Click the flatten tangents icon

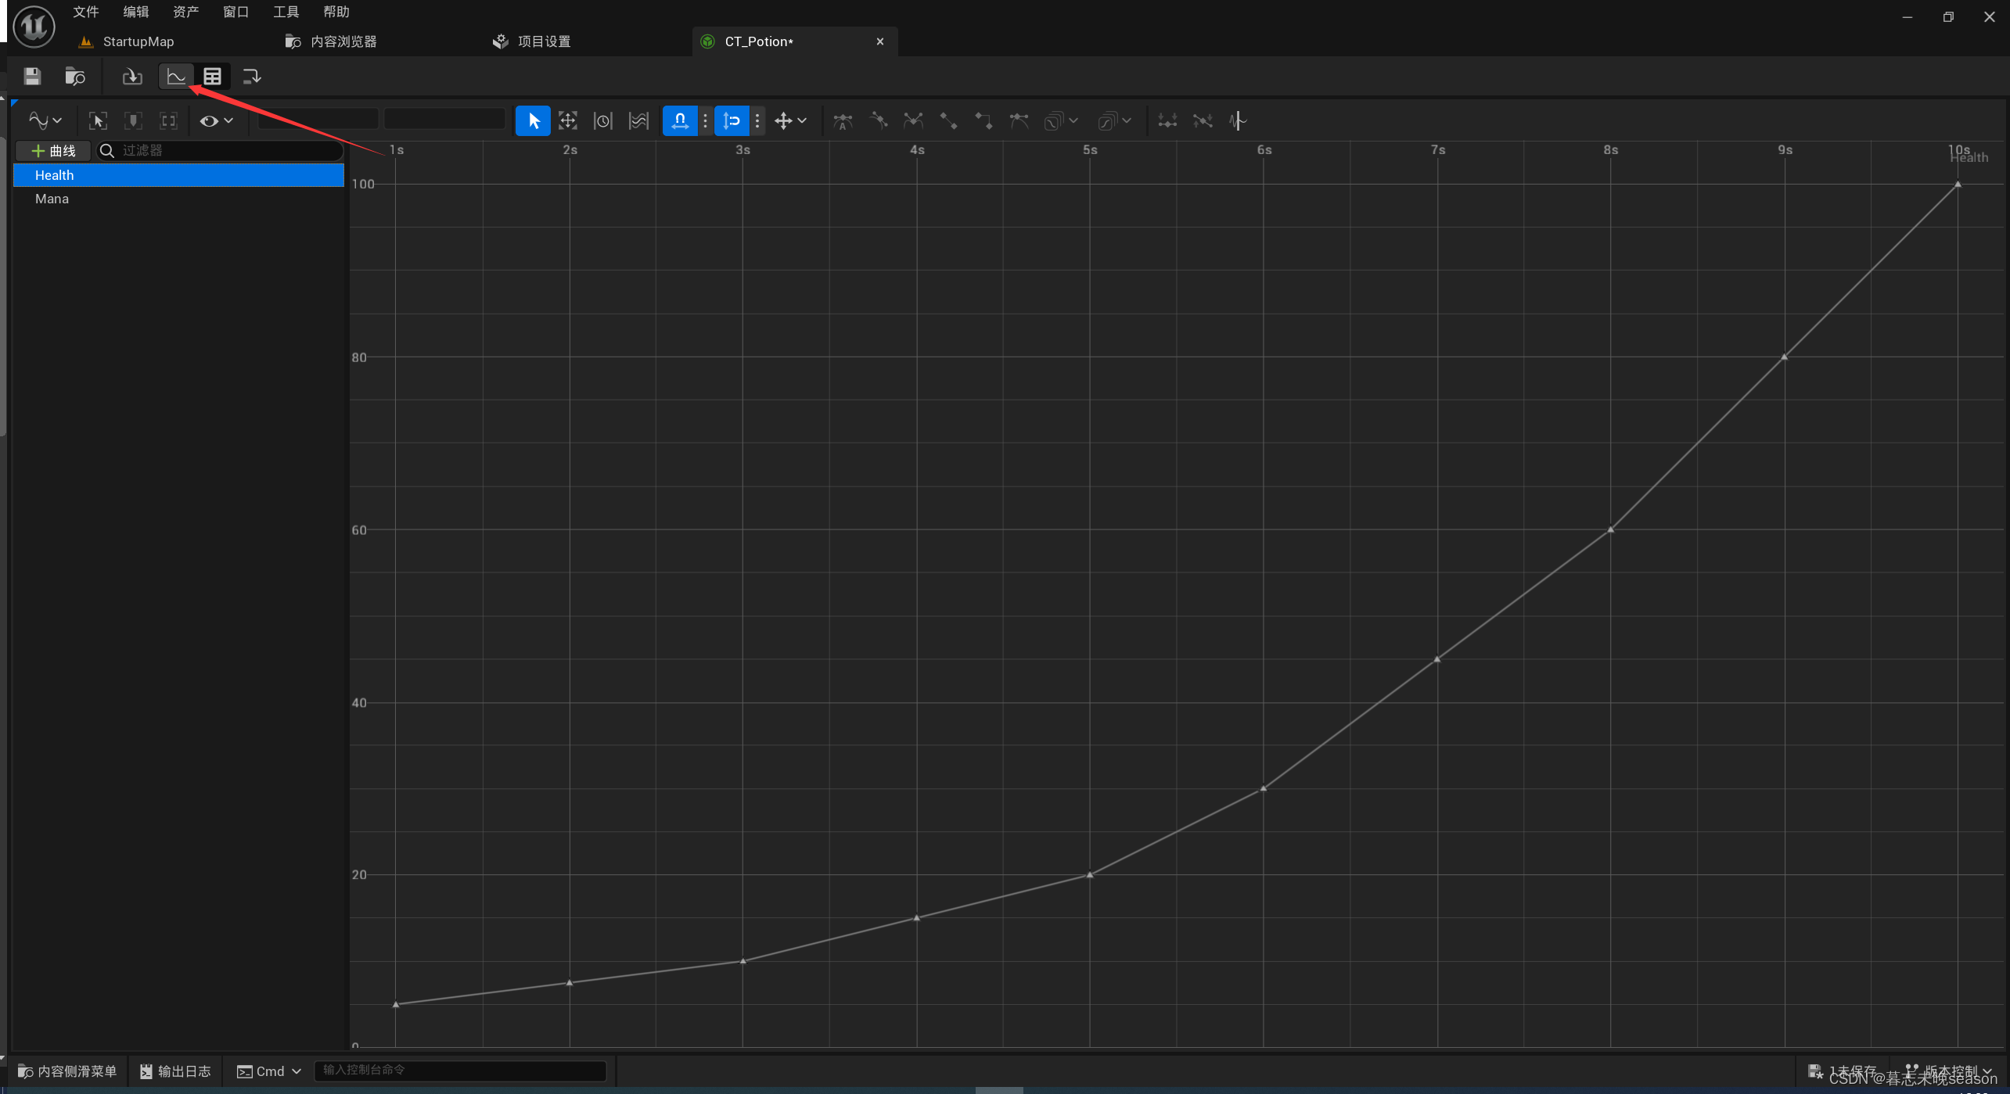pyautogui.click(x=1167, y=120)
